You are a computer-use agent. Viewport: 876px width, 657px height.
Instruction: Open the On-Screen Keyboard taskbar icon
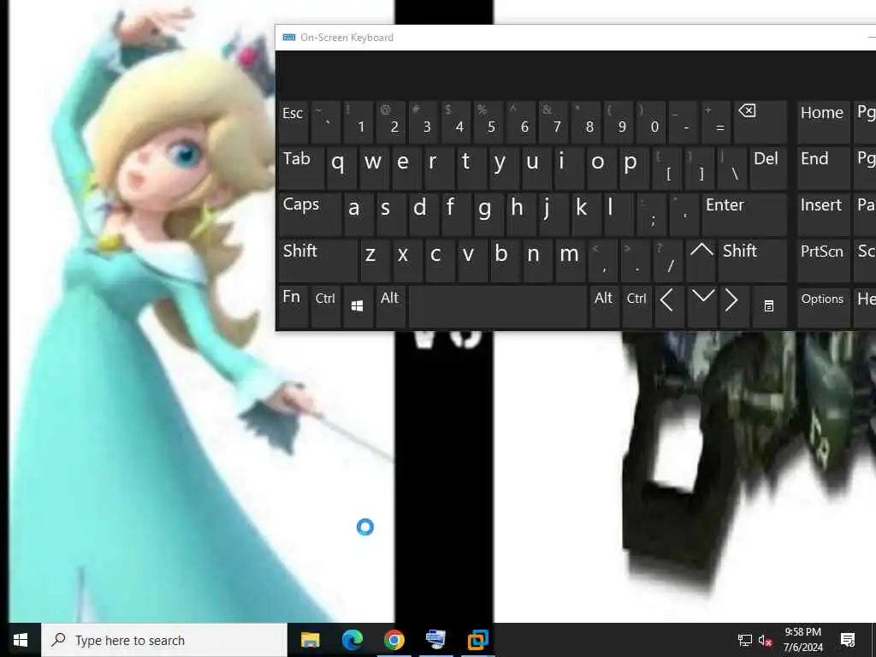(x=435, y=640)
